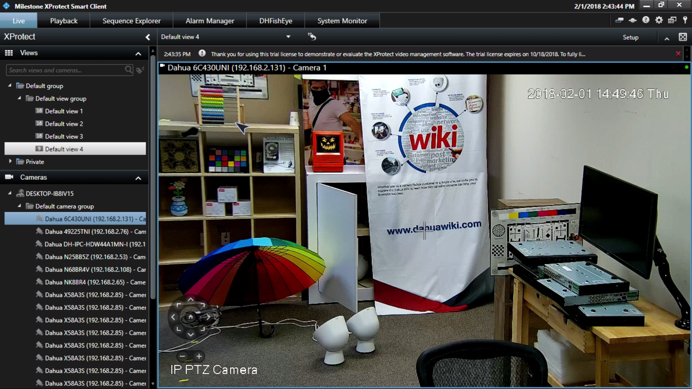The image size is (692, 389).
Task: Zoom the PTZ camera in with the plus button
Action: click(199, 356)
